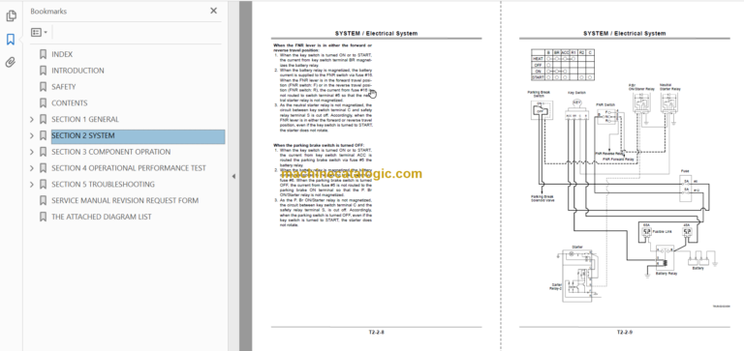This screenshot has width=744, height=351.
Task: Expand the SECTION 1 GENERAL bookmark
Action: [32, 119]
